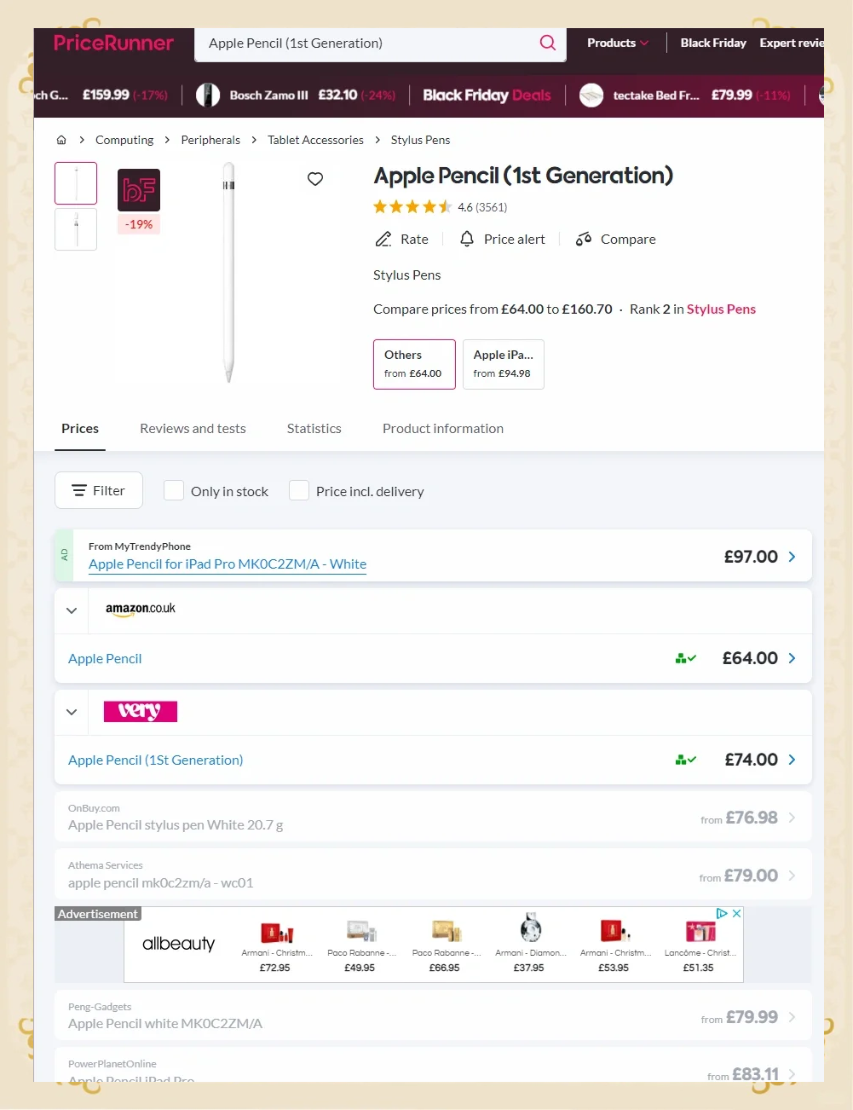Toggle Price incl. delivery checkbox
This screenshot has width=853, height=1110.
pyautogui.click(x=299, y=491)
